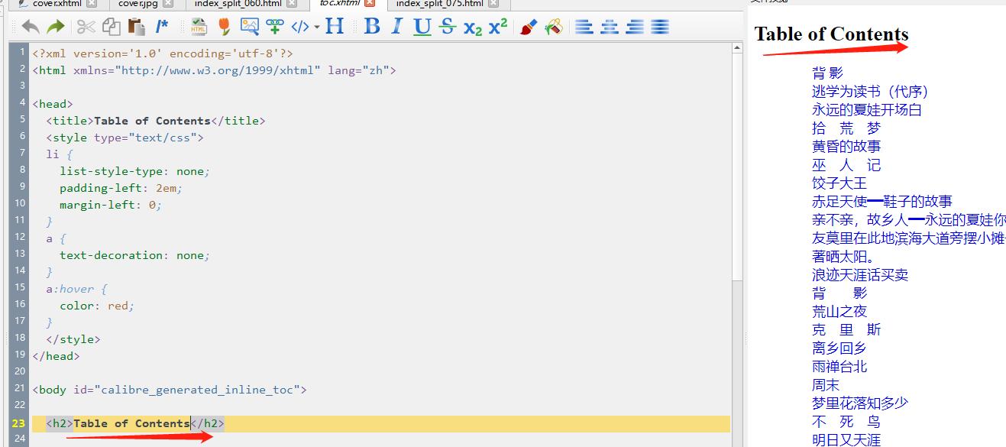
Task: Apply italic formatting with the I icon
Action: click(396, 27)
